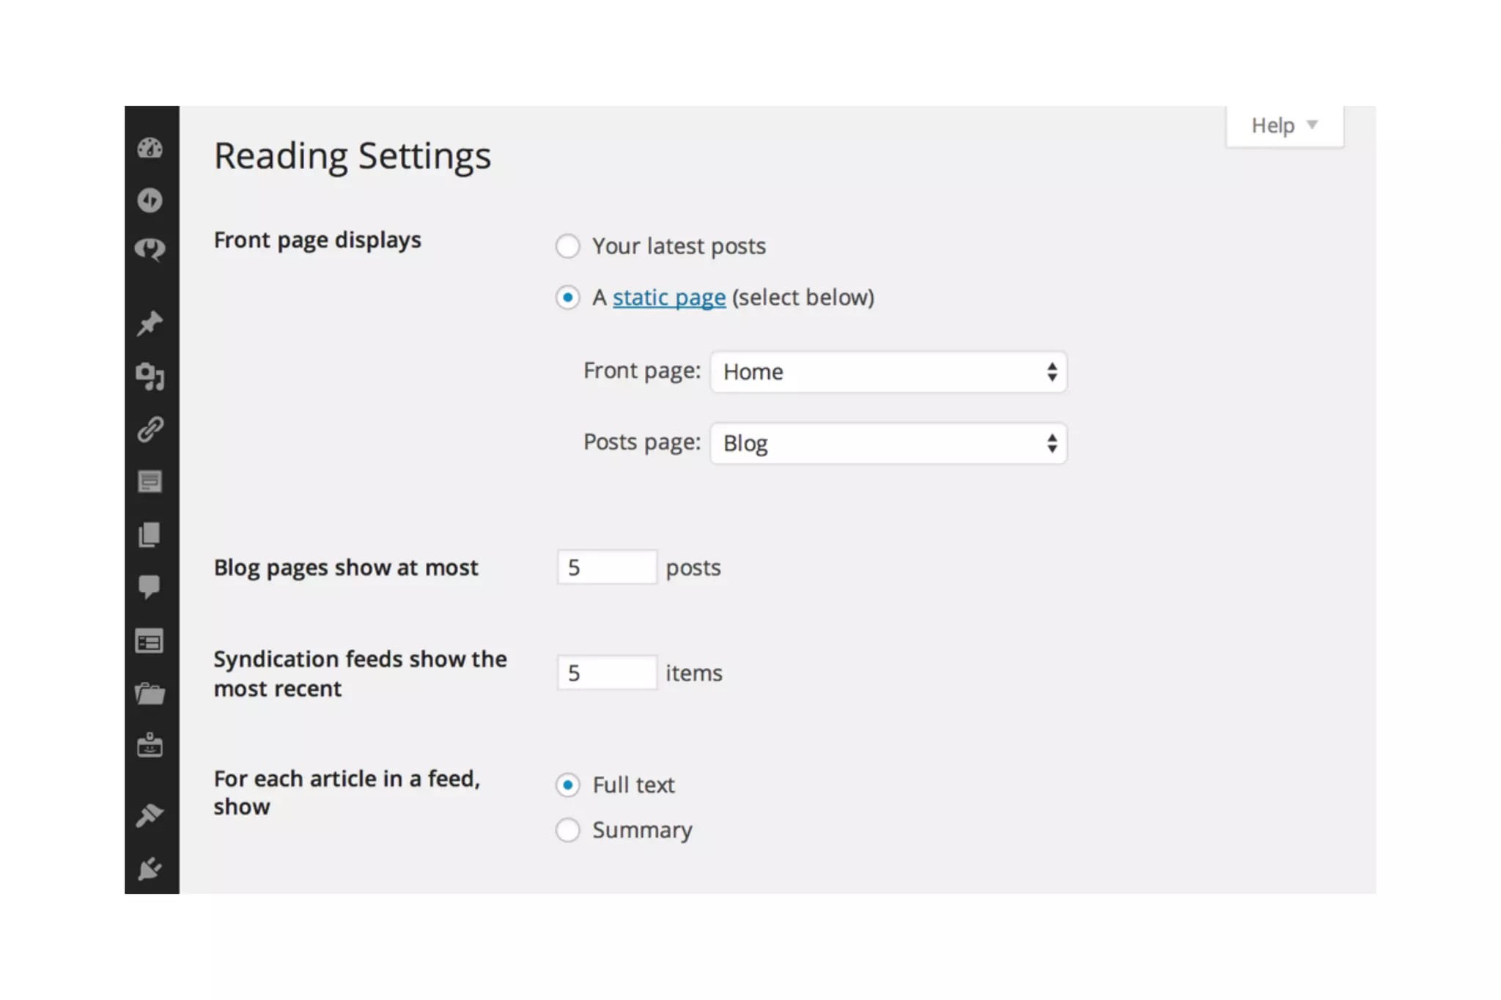Open the Portfolio folder icon in sidebar

pyautogui.click(x=150, y=693)
